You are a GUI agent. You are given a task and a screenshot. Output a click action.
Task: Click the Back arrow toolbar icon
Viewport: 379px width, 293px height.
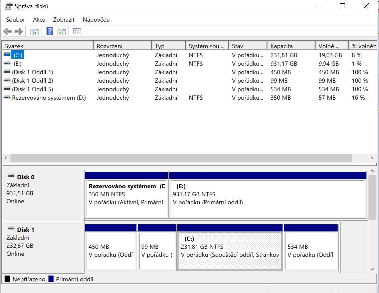(7, 32)
